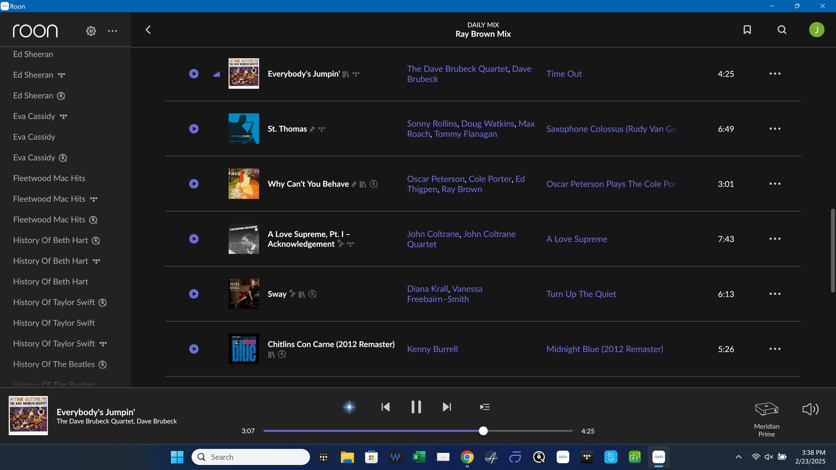Select Eva Cassidy Qobuz playlist in sidebar
This screenshot has height=470, width=836.
click(40, 158)
